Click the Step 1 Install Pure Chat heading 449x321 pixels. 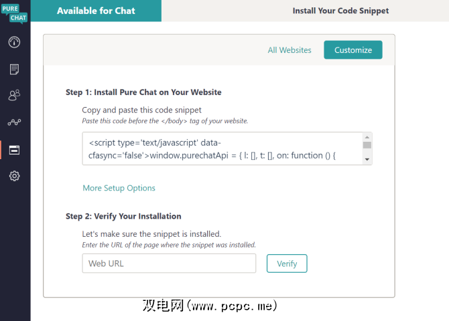tap(143, 92)
